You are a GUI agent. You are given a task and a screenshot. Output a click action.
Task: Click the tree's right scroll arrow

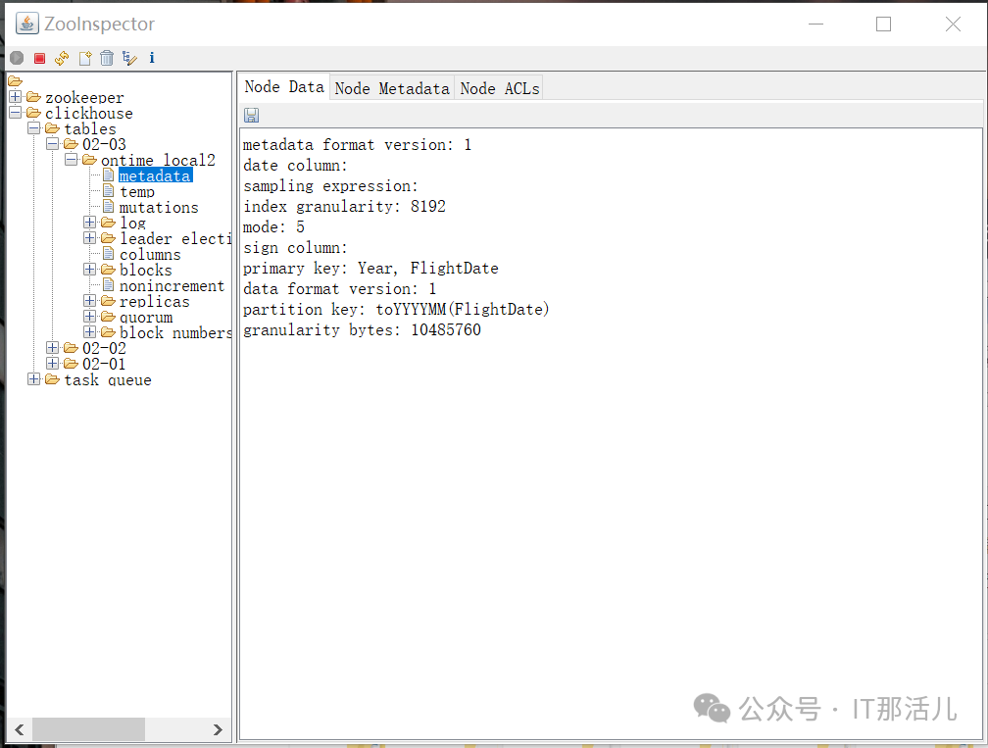click(218, 729)
